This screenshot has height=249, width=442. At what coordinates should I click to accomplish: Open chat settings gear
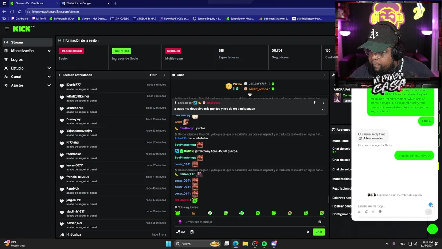click(x=308, y=232)
